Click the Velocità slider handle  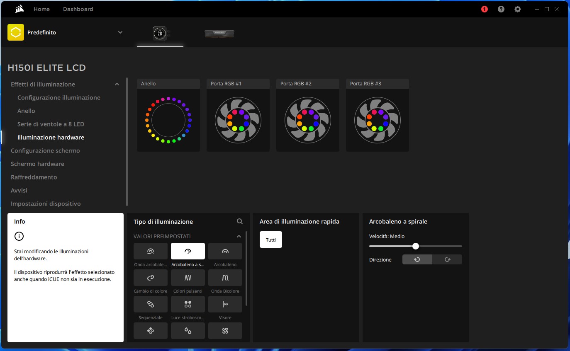click(416, 246)
